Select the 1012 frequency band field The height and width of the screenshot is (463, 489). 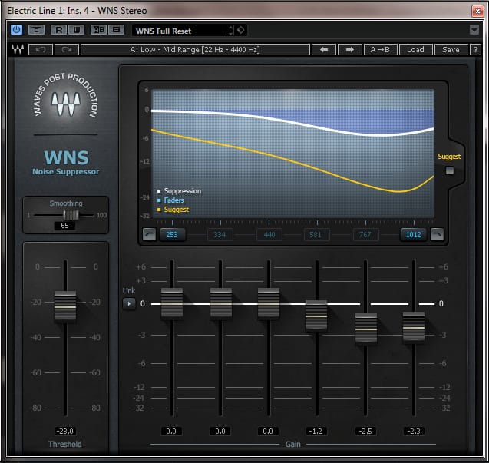coord(414,235)
